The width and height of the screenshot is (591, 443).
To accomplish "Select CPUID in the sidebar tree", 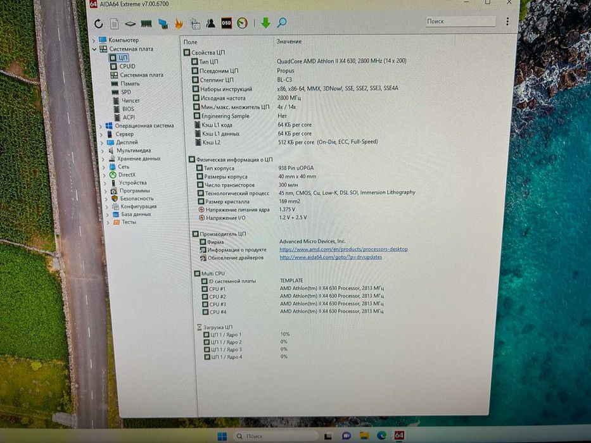I will coord(123,66).
